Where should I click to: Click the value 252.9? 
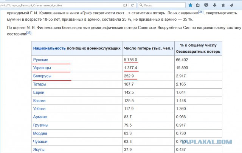point(129,76)
